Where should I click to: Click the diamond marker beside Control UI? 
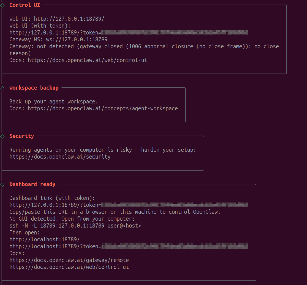click(x=2, y=5)
